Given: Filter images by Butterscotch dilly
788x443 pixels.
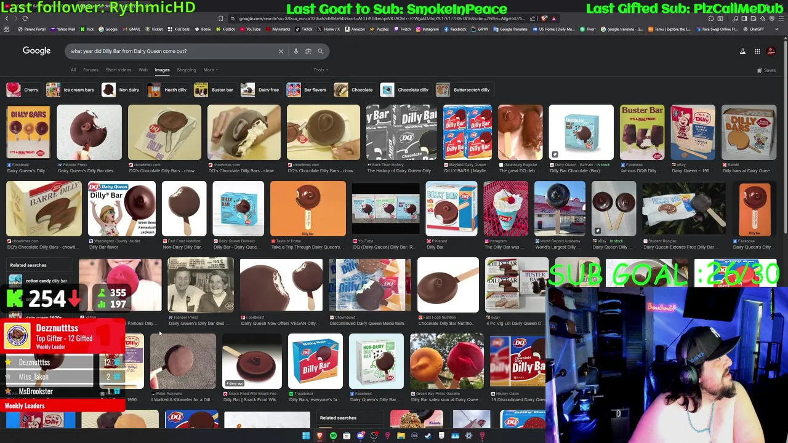Looking at the screenshot, I should 464,90.
